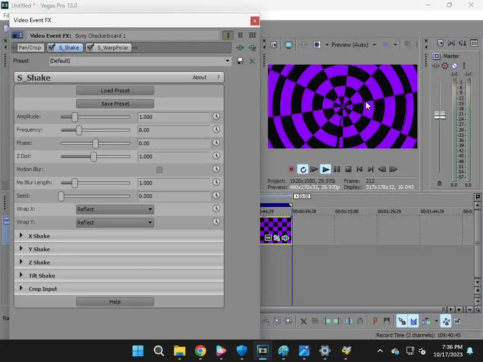This screenshot has height=362, width=483.
Task: Select the S_WarpPolar plug-in tab
Action: (x=109, y=48)
